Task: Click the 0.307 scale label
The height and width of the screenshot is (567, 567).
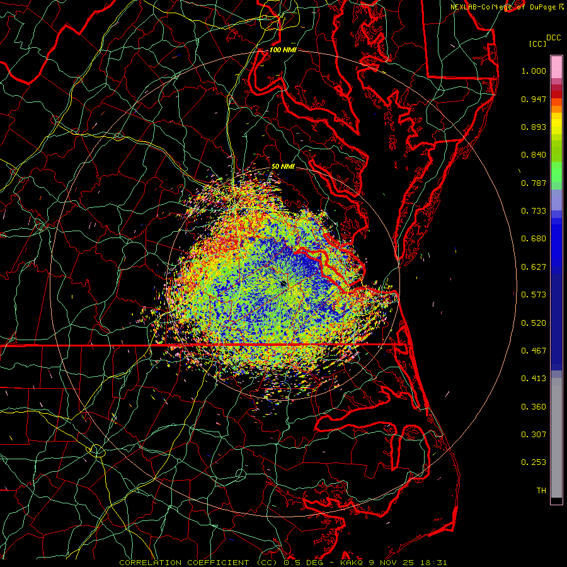Action: pyautogui.click(x=534, y=435)
